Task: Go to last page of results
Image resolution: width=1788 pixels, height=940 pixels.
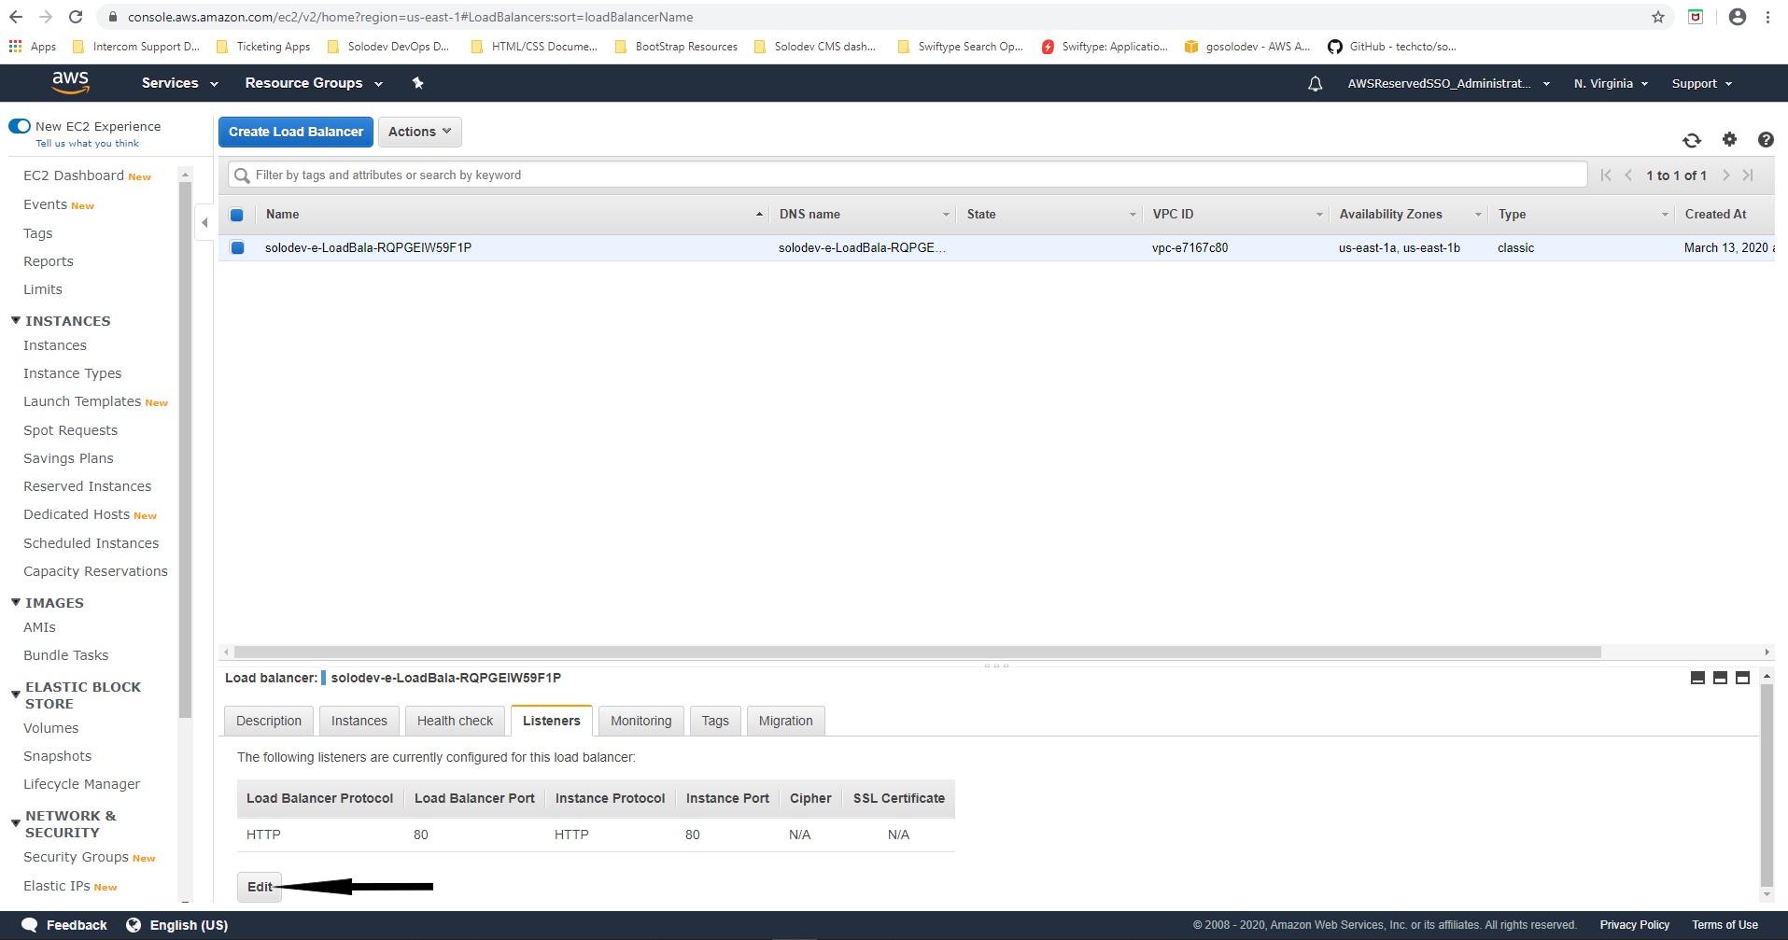Action: pos(1748,175)
